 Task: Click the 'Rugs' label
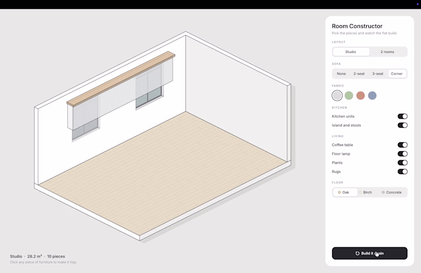tap(336, 172)
